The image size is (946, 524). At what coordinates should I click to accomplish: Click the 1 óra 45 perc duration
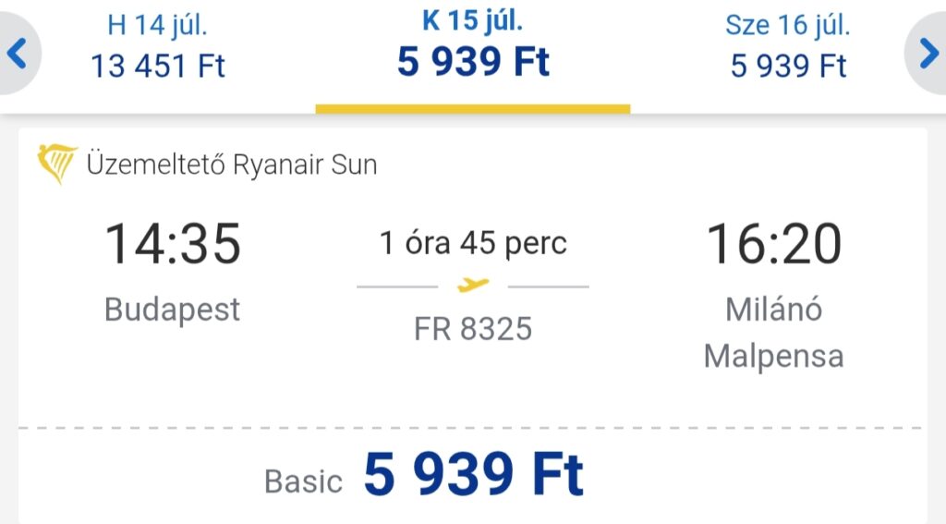point(473,243)
